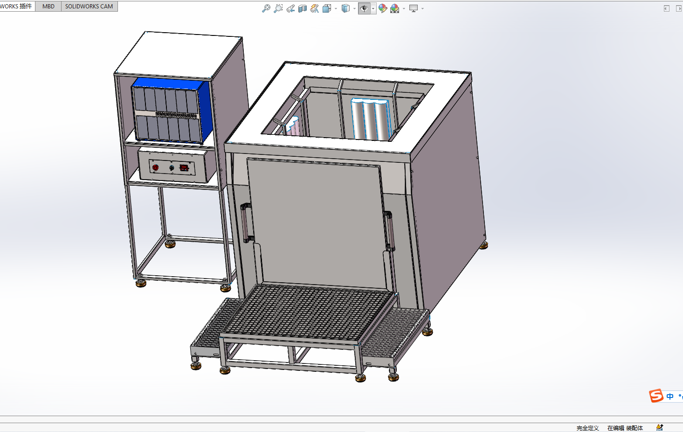Toggle the Hide/Show Items eye button
683x432 pixels.
coord(364,8)
